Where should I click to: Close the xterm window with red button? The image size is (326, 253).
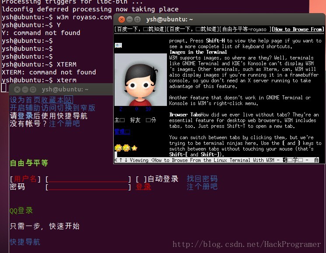click(121, 20)
